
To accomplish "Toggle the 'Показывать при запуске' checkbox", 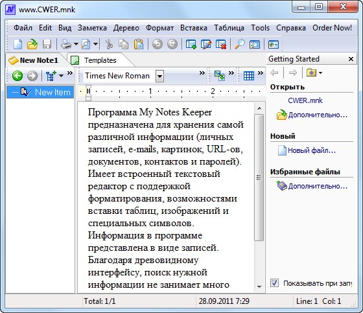I will coord(274,283).
